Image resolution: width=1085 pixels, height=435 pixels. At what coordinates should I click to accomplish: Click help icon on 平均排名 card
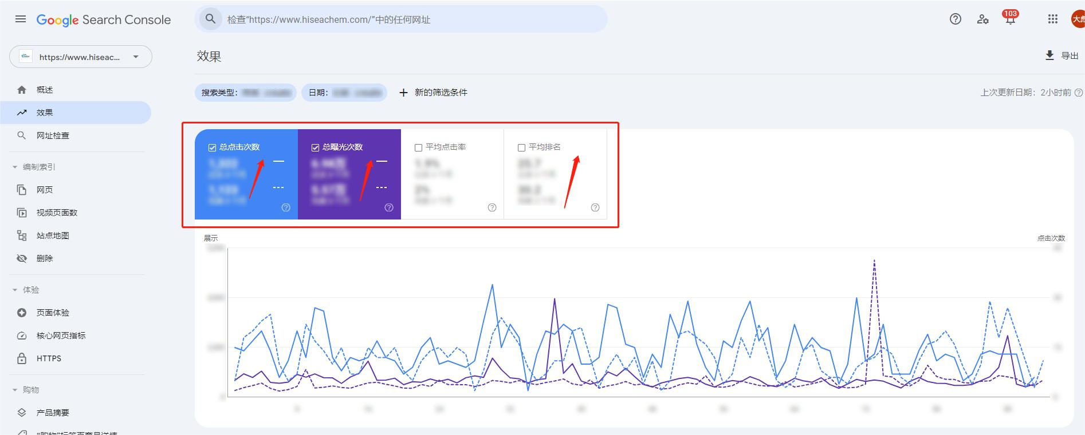pos(595,207)
